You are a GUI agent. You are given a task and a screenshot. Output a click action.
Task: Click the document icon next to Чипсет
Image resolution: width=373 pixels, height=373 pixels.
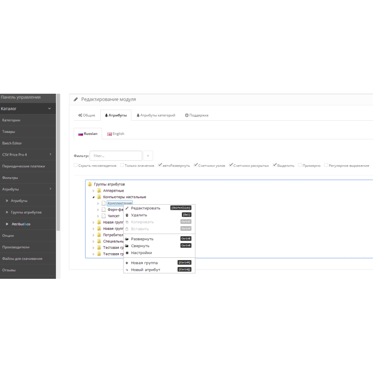tap(104, 216)
